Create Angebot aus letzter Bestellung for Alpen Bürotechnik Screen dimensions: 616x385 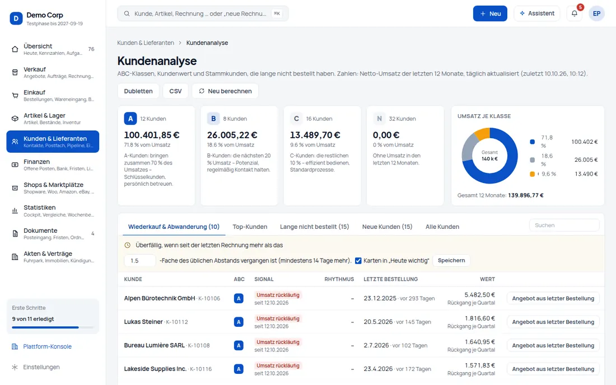pos(553,299)
